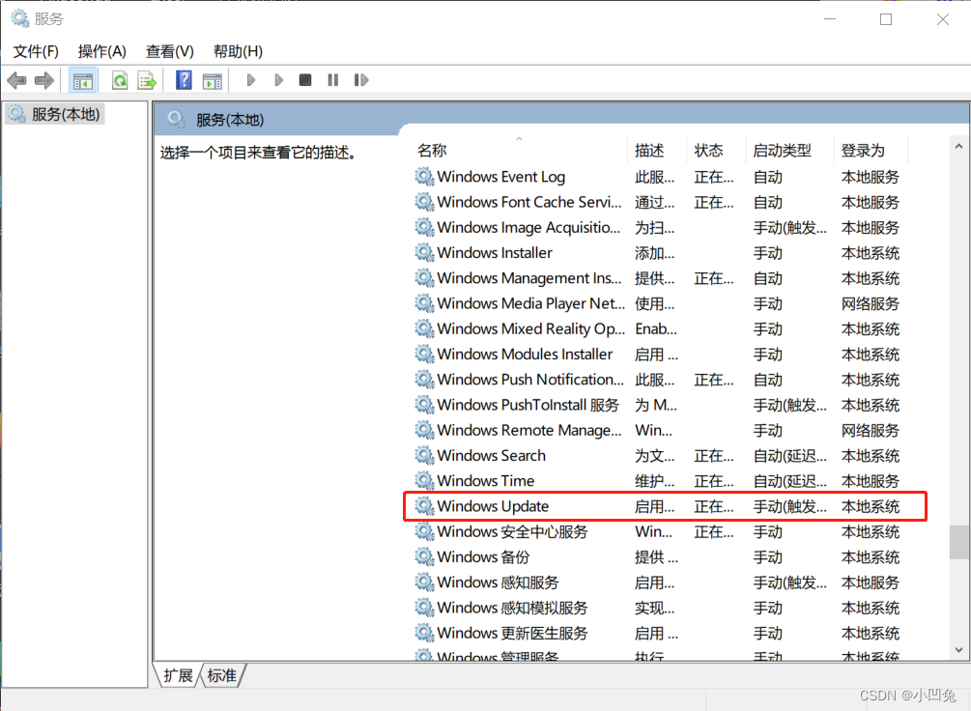Click the Windows Remote Manage… 网络服务 logon cell
Screen dimensions: 971x711
click(x=871, y=431)
